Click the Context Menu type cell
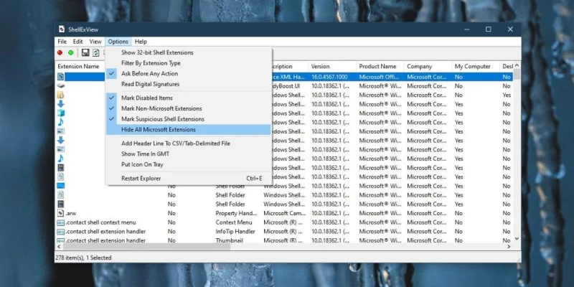Screen dimensions: 574x287 pyautogui.click(x=234, y=222)
